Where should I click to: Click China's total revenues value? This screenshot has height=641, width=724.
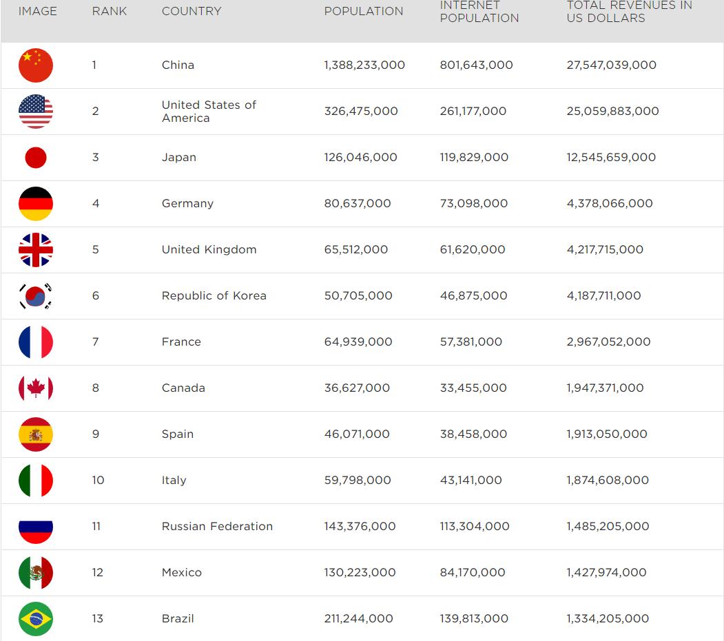[611, 65]
